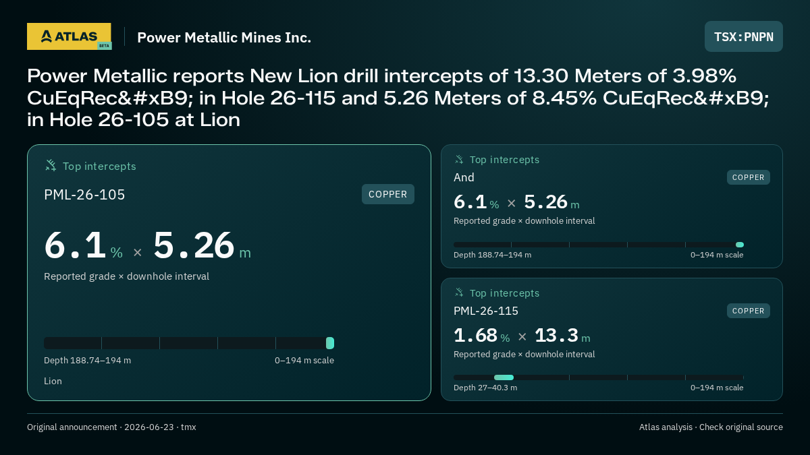Click '0–194 m scale' label in the 'And' card

717,255
